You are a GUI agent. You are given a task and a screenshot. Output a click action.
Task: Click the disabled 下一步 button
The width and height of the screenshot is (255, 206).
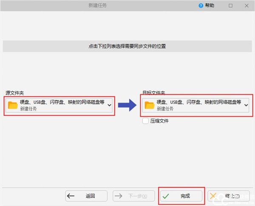tap(134, 196)
